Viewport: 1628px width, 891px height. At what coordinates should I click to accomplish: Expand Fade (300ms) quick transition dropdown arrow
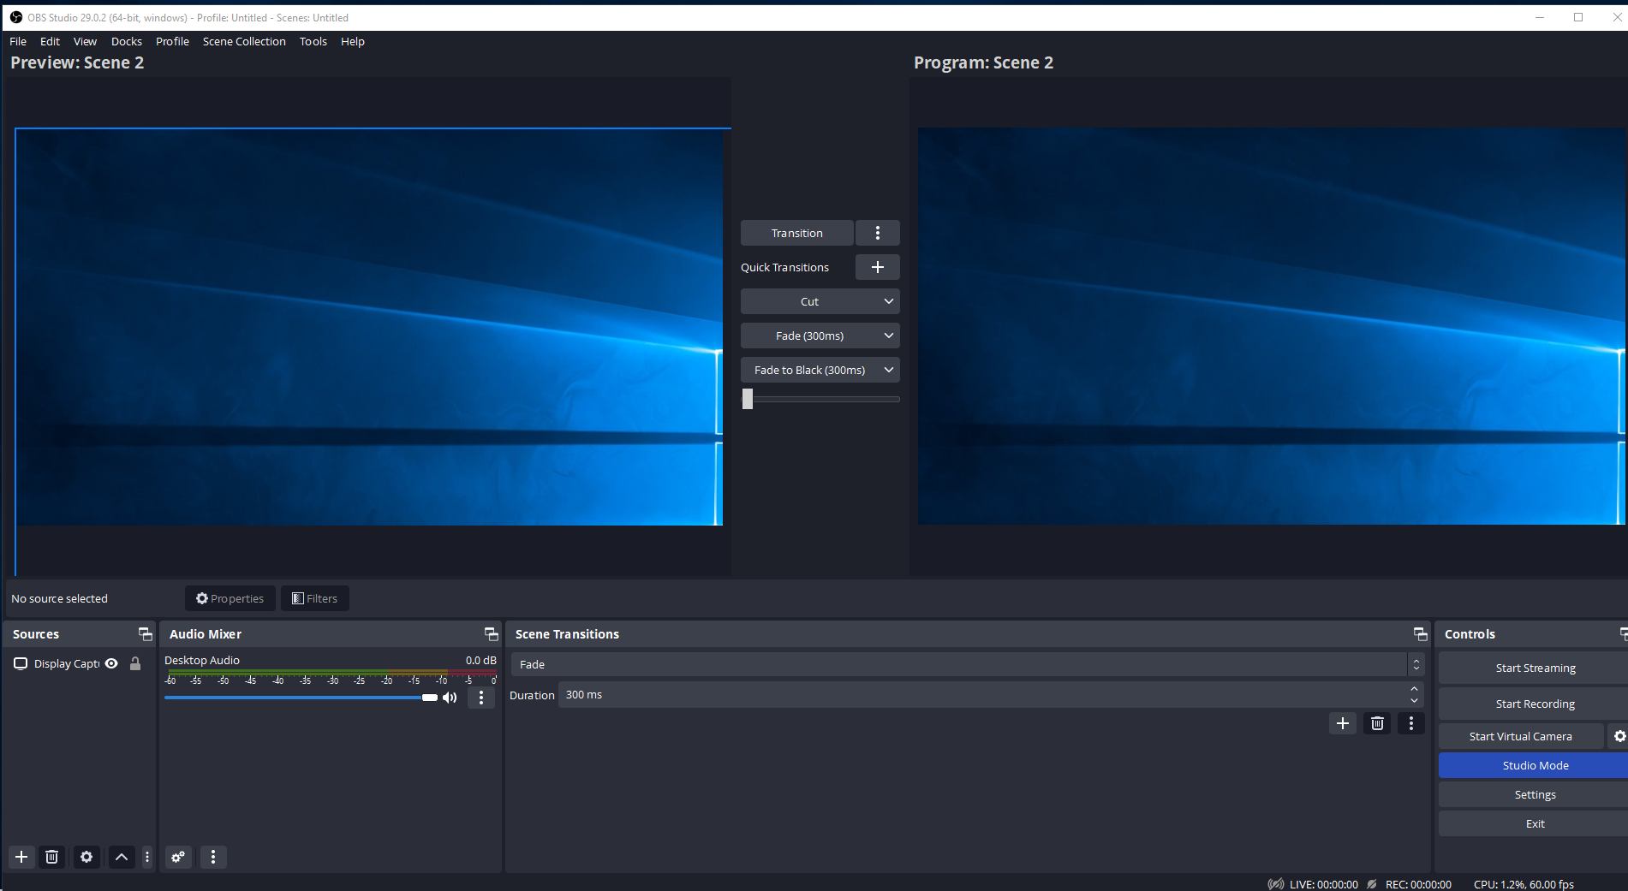[889, 336]
